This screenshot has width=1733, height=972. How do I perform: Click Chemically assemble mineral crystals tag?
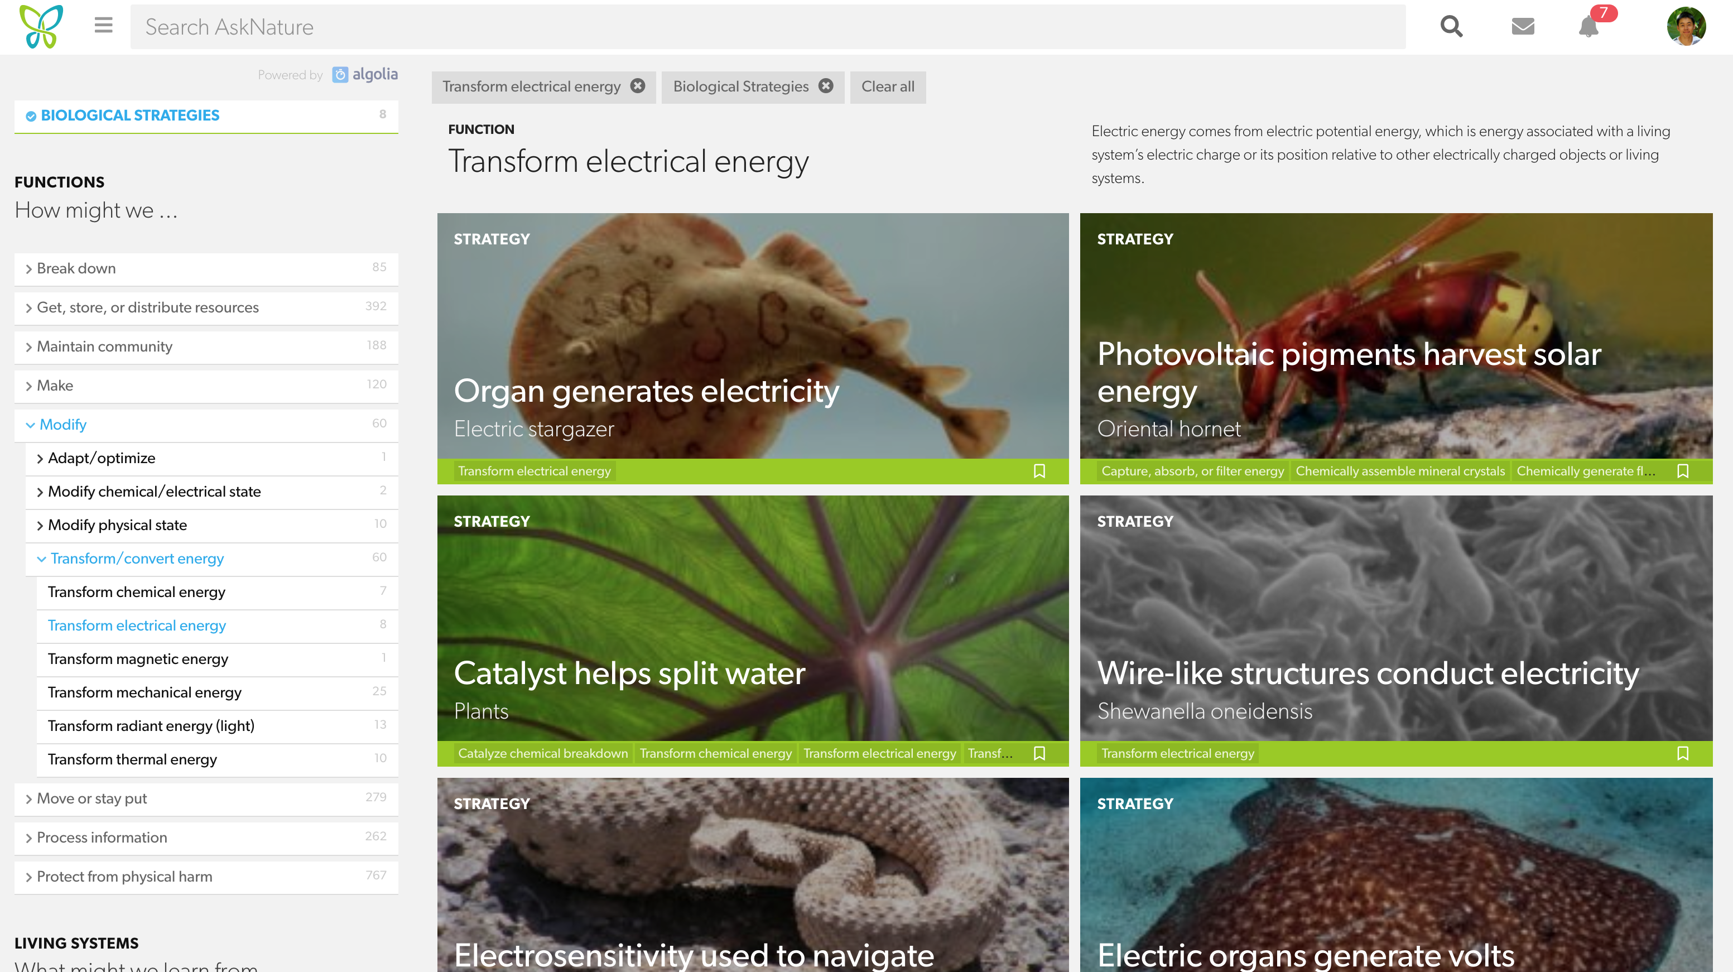pyautogui.click(x=1400, y=471)
